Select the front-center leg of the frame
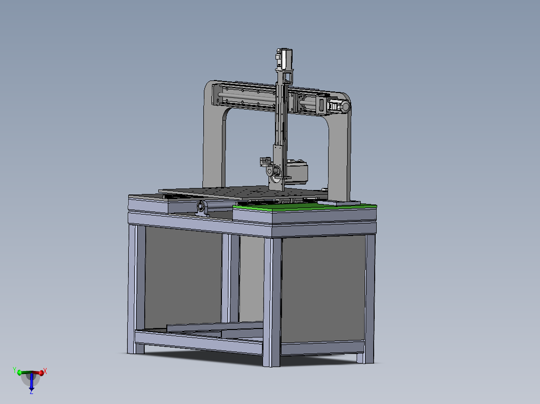 pos(273,302)
